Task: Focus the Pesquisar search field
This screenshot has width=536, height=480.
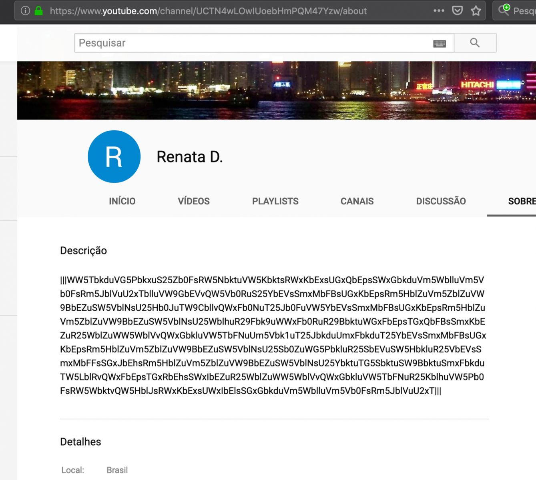Action: click(252, 43)
